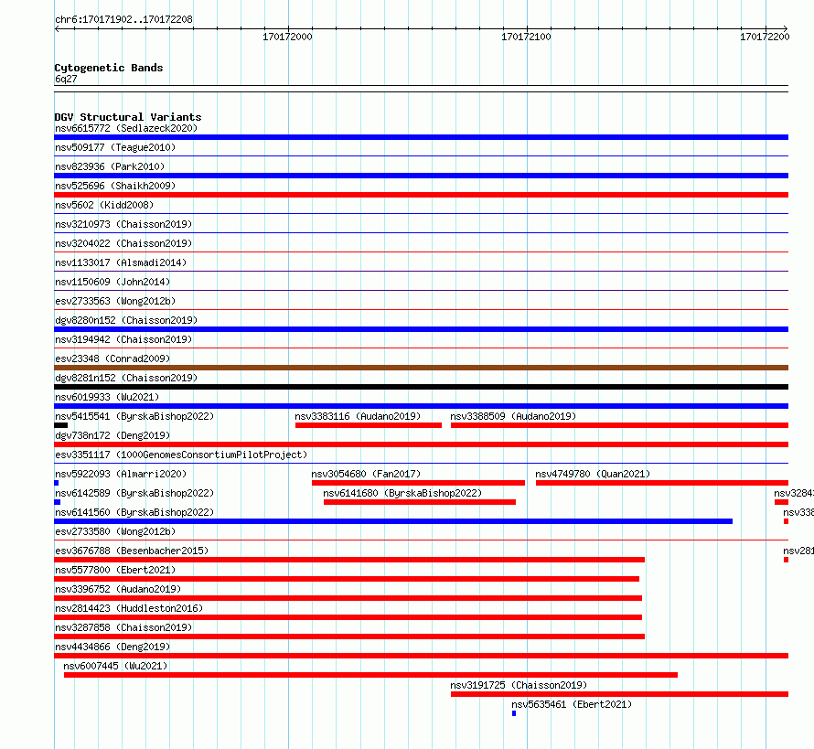
Task: Open nsv3191725 (Chaisson2019) label
Action: tap(519, 685)
